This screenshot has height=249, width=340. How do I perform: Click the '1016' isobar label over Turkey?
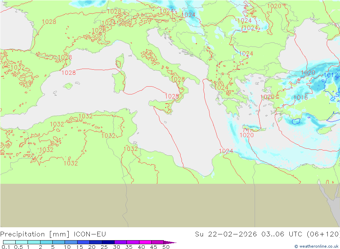point(301,97)
